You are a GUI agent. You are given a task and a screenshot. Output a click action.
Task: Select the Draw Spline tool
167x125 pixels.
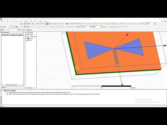pyautogui.click(x=85, y=24)
